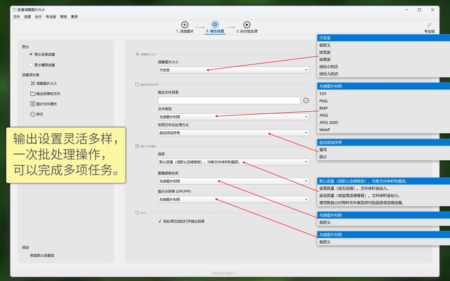Open the 帮助 menu
450x281 pixels.
pos(64,17)
